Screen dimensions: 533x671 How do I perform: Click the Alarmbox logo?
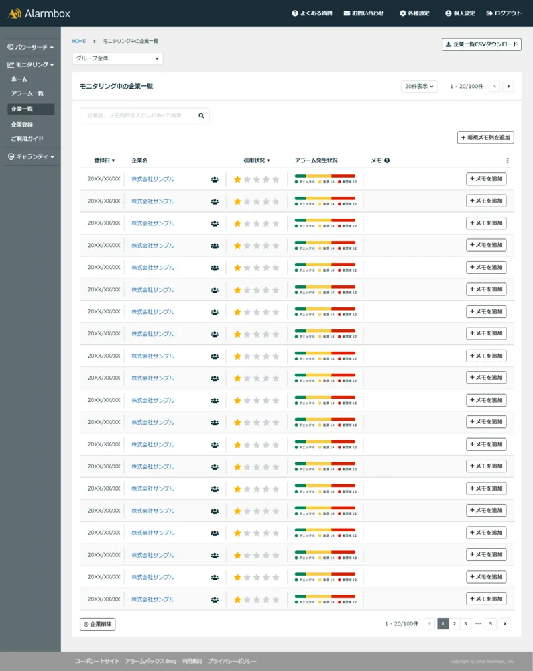pos(39,13)
